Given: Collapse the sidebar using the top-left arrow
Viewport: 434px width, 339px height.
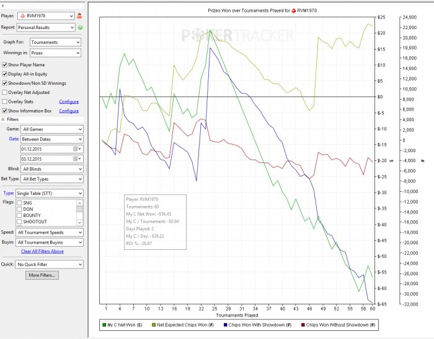Looking at the screenshot, I should pyautogui.click(x=4, y=4).
